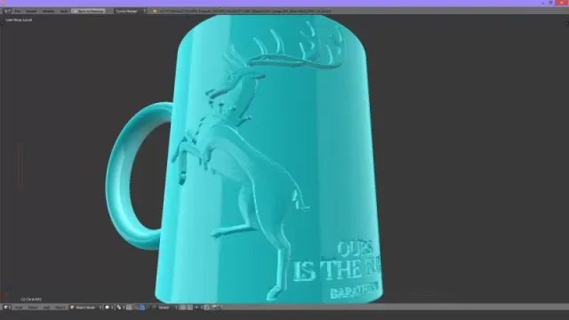
Task: Open the Help menu
Action: coord(63,12)
